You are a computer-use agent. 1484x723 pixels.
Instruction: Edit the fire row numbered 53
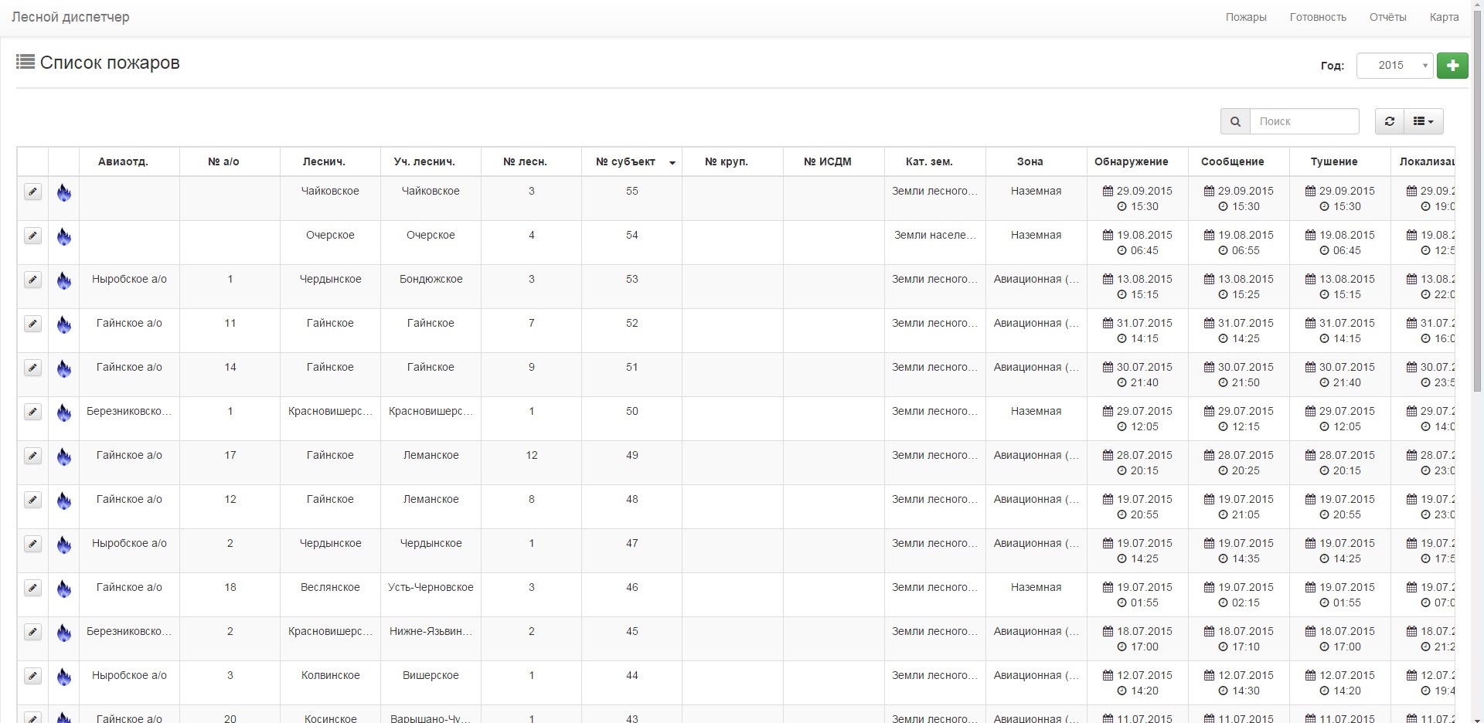point(32,280)
